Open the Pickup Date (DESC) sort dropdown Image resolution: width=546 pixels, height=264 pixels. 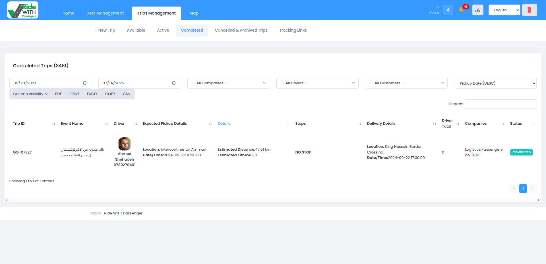pyautogui.click(x=495, y=83)
